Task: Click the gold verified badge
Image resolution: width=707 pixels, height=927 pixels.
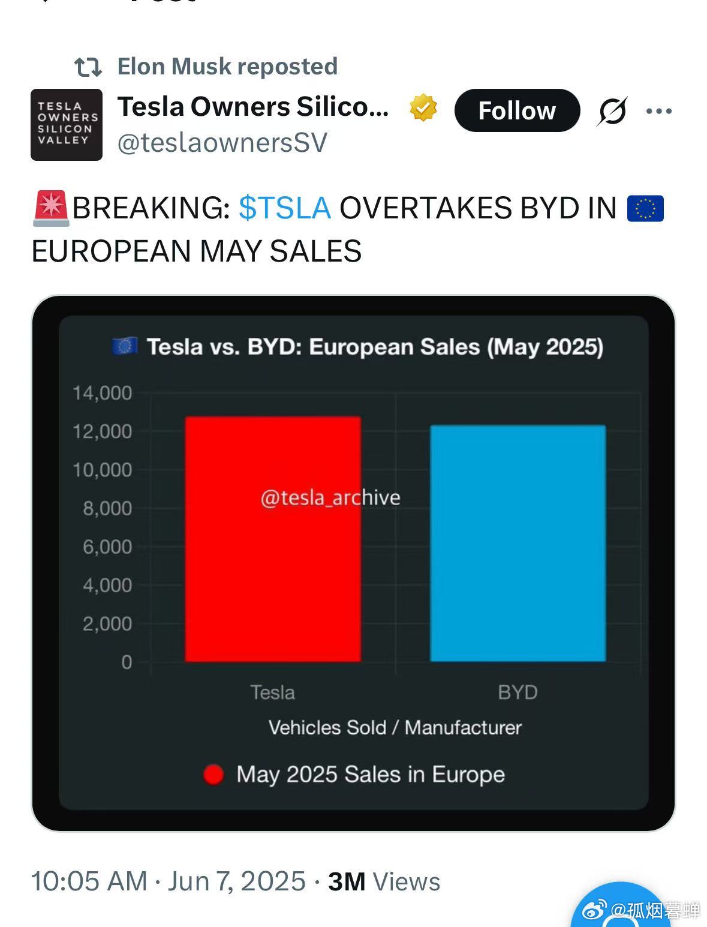Action: pyautogui.click(x=423, y=108)
